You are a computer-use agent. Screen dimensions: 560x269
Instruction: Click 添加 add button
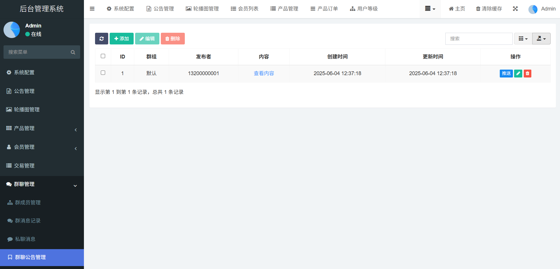pos(122,39)
